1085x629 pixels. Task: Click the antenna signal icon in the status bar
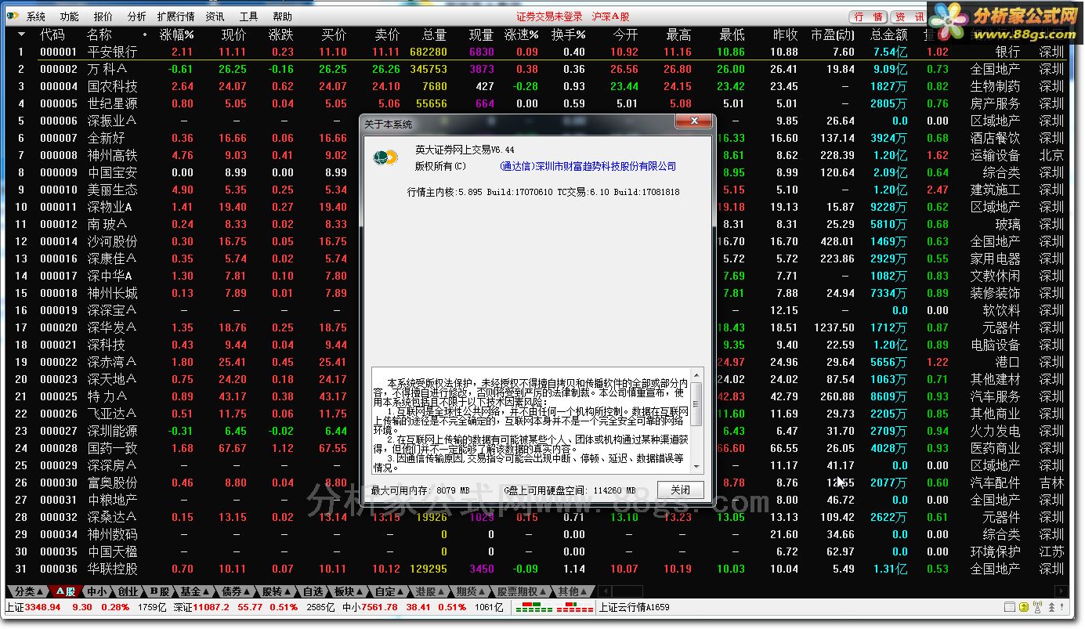[x=1038, y=607]
